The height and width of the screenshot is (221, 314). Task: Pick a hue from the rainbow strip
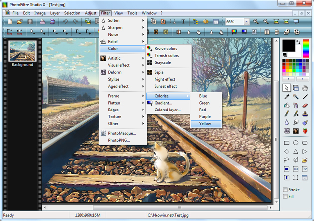[306, 49]
